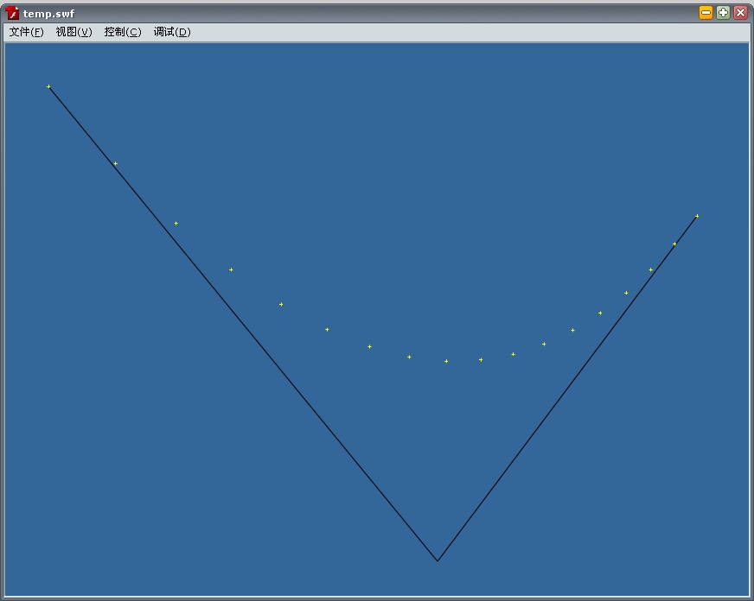
Task: Close the temp.swf window
Action: [740, 13]
